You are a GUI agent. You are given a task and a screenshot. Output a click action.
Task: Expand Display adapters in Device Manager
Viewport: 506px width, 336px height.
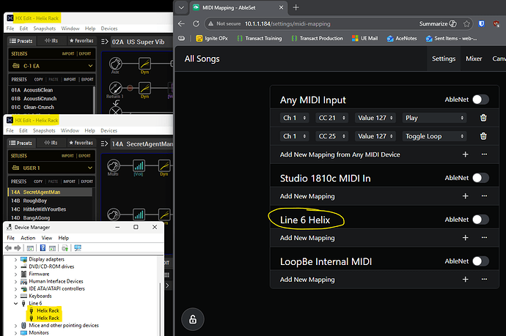[15, 259]
